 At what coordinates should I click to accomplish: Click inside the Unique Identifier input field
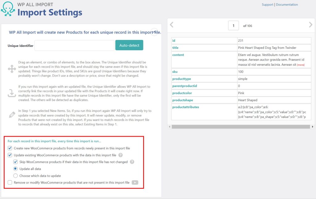[74, 45]
